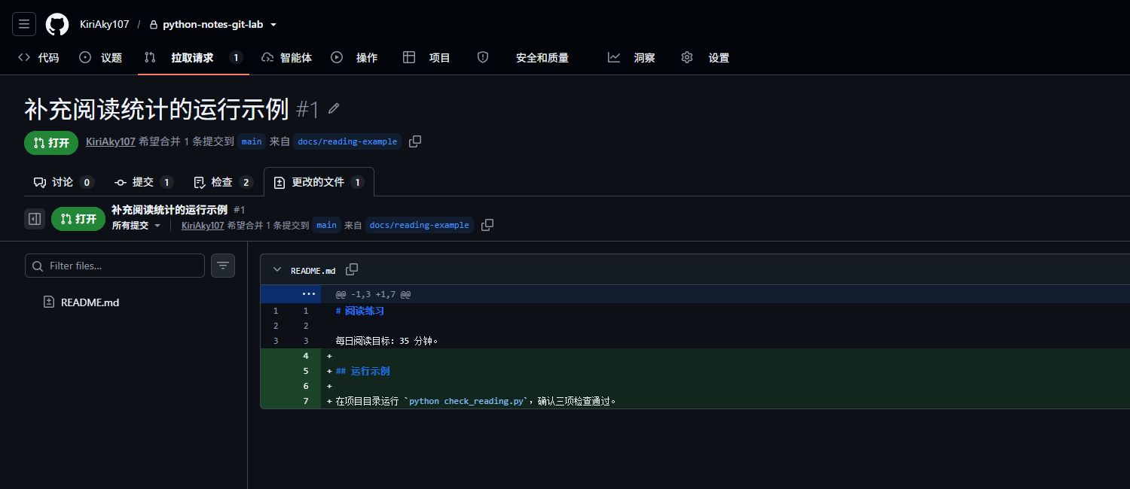Click the green 打开 status badge in header
The height and width of the screenshot is (489, 1130).
51,142
